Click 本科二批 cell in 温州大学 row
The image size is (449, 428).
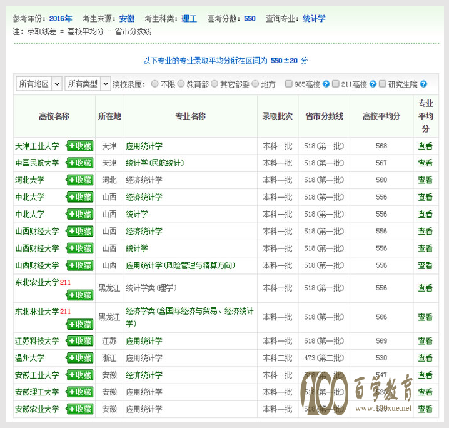[278, 357]
